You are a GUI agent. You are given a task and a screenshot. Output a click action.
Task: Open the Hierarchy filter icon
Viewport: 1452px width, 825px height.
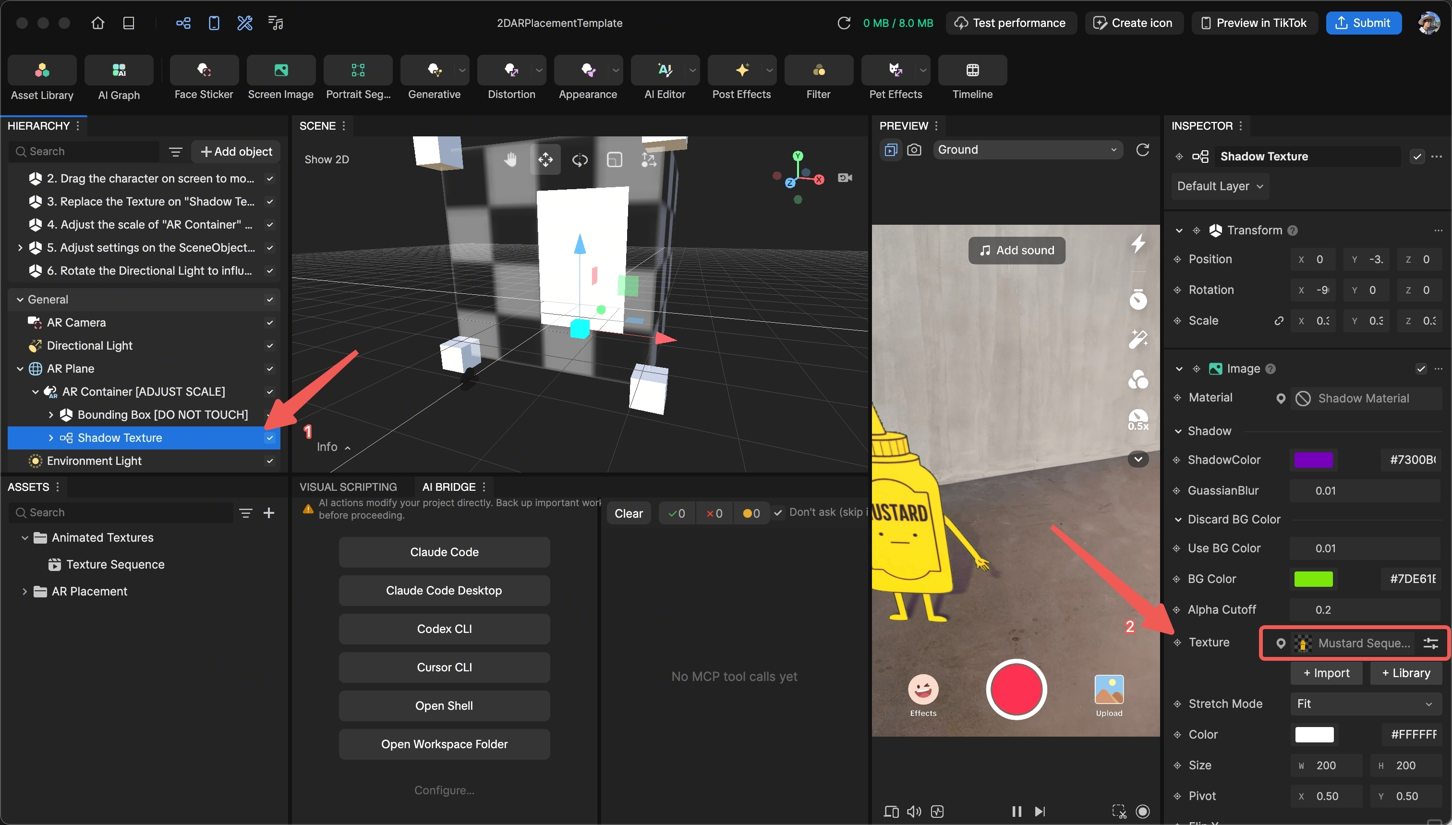coord(176,151)
